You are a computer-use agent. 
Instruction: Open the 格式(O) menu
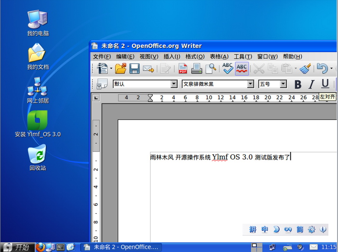(195, 57)
